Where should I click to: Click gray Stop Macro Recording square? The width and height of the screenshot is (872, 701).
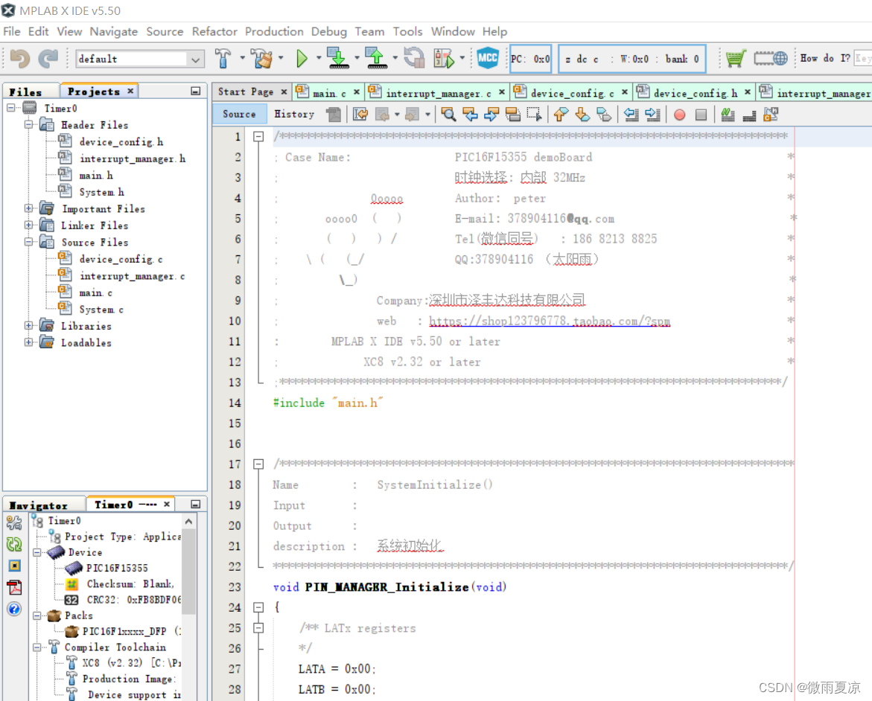(x=701, y=115)
